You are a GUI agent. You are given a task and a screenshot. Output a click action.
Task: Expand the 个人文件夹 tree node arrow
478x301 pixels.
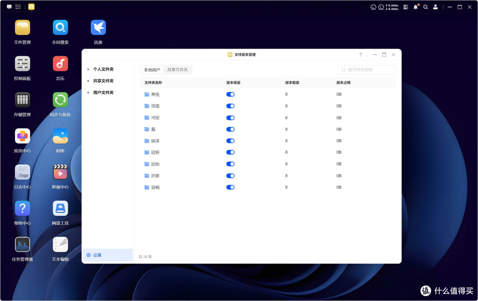pos(88,69)
